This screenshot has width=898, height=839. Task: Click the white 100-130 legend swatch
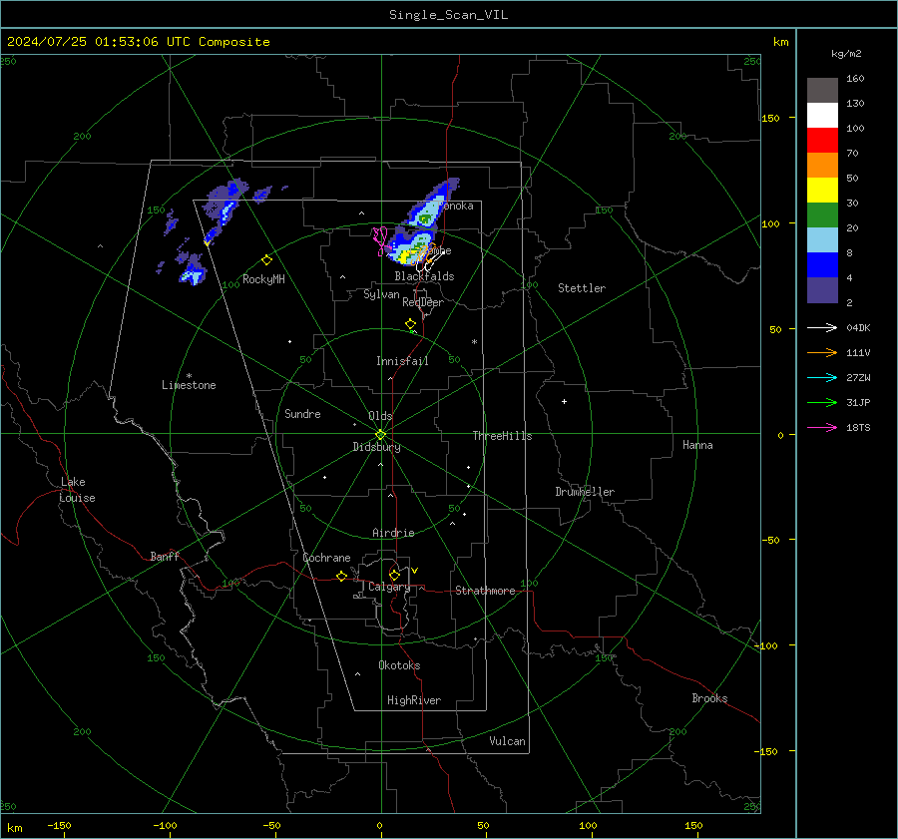(x=822, y=115)
